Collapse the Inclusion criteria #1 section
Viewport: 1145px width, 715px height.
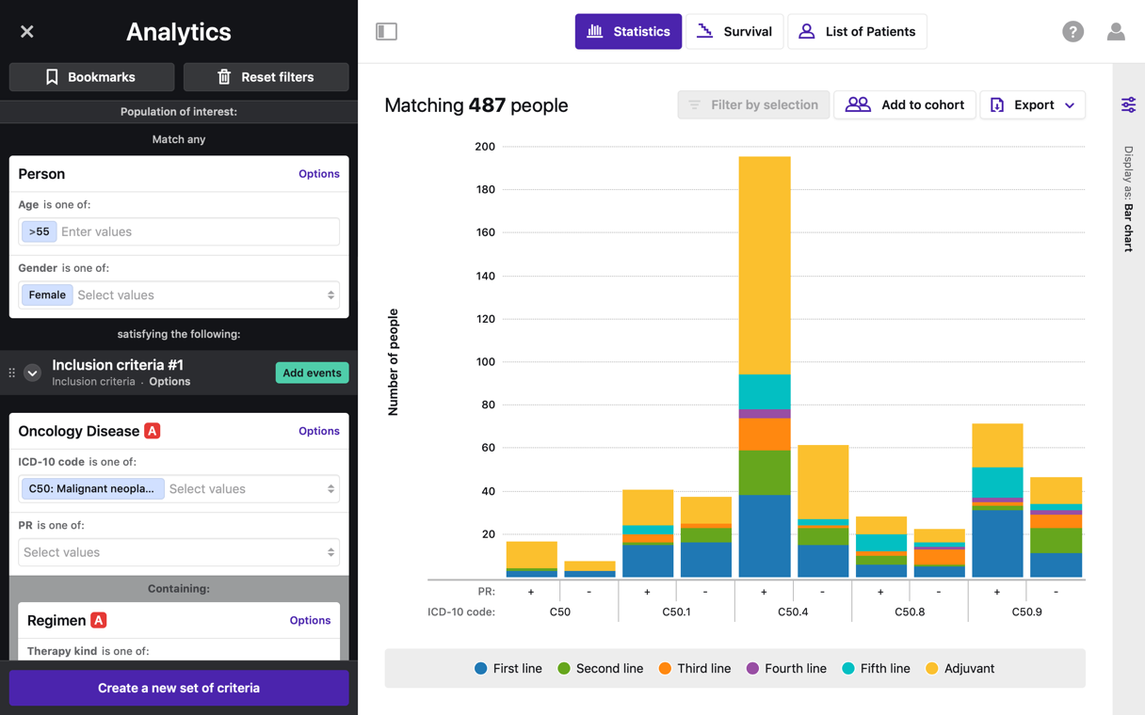click(x=32, y=373)
